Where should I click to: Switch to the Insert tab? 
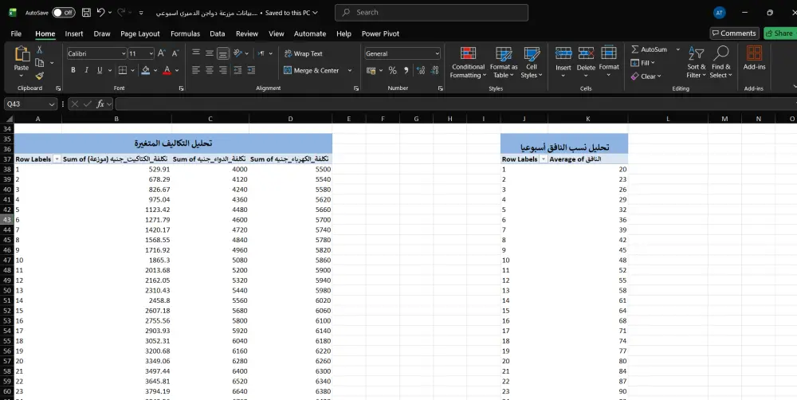[x=73, y=33]
